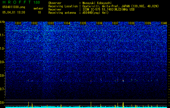Click the 1332 time marker

click(34, 23)
